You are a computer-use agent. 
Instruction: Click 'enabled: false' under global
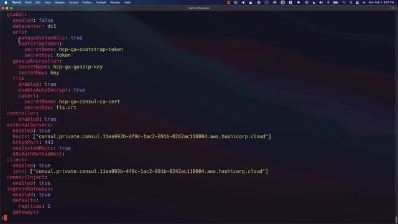[33, 21]
